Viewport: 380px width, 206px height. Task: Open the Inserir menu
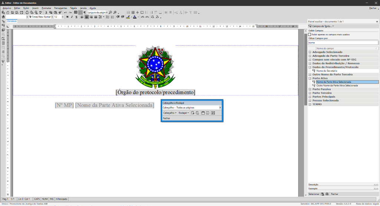coord(35,8)
